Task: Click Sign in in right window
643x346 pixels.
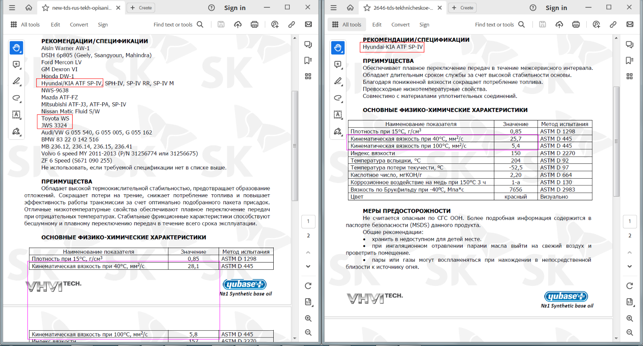Action: tap(556, 8)
